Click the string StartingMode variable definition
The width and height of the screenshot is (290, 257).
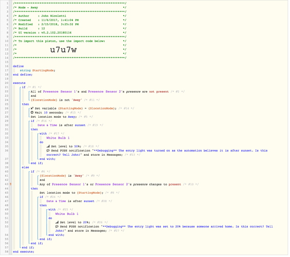37,71
